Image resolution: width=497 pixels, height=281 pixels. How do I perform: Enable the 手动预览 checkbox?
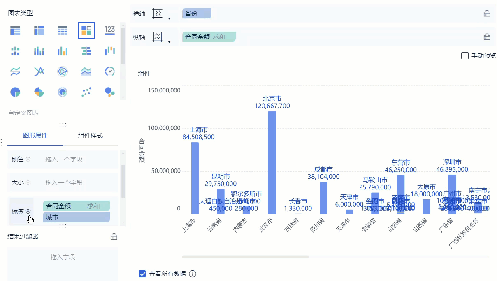[465, 55]
